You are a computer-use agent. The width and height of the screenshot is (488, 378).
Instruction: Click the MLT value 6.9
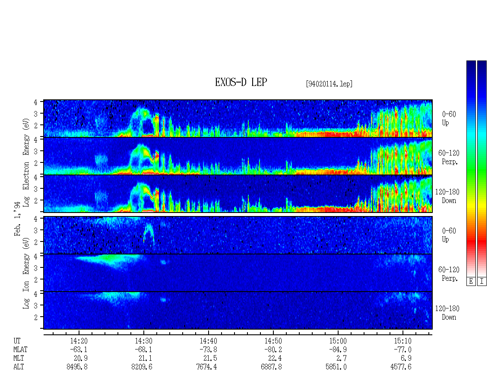click(x=406, y=358)
